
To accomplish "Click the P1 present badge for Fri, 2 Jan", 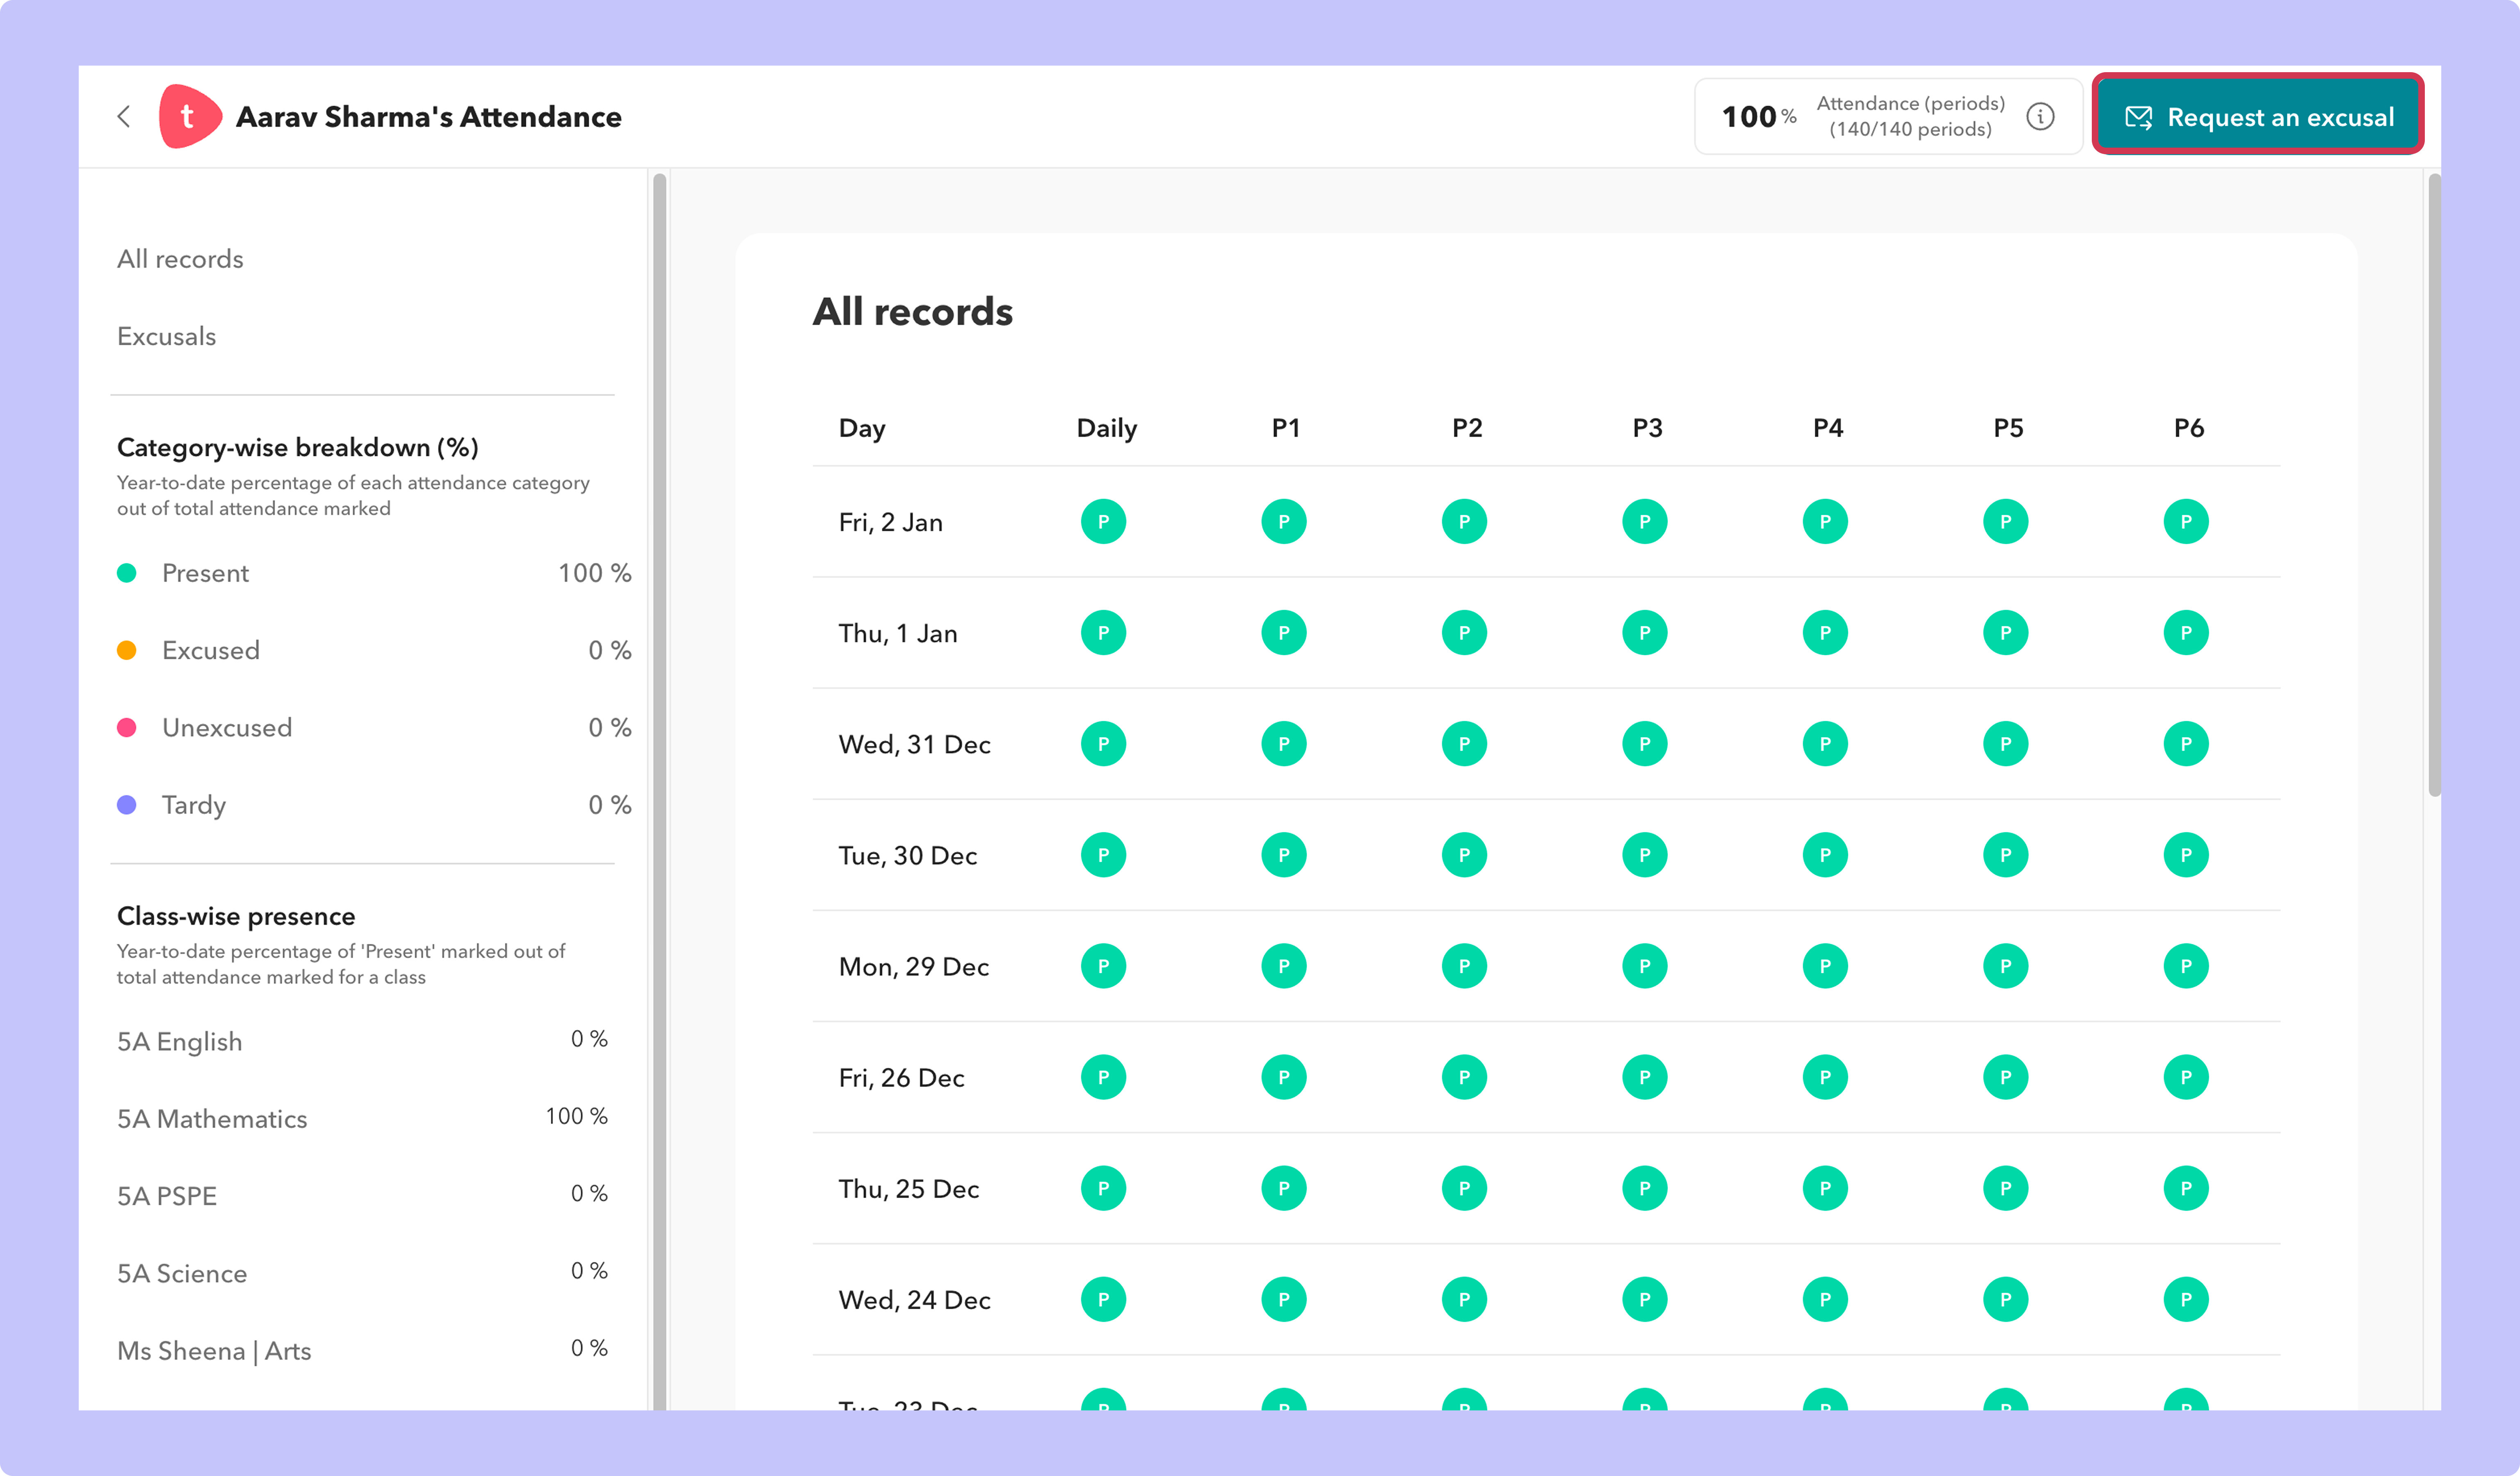I will [1284, 522].
